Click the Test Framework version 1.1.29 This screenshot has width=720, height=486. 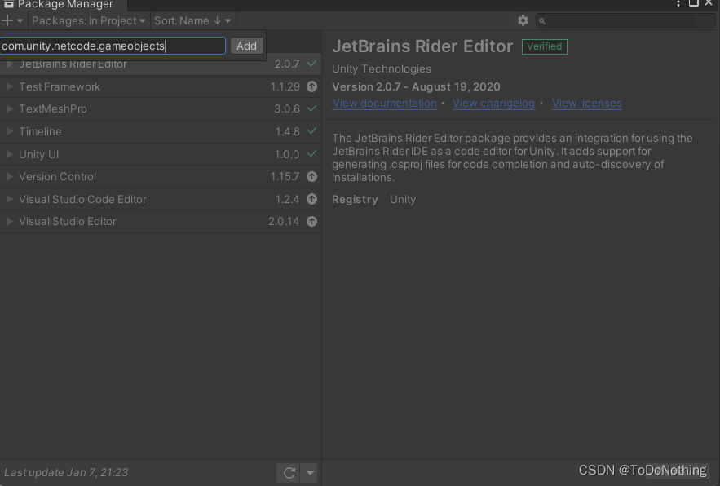point(285,86)
